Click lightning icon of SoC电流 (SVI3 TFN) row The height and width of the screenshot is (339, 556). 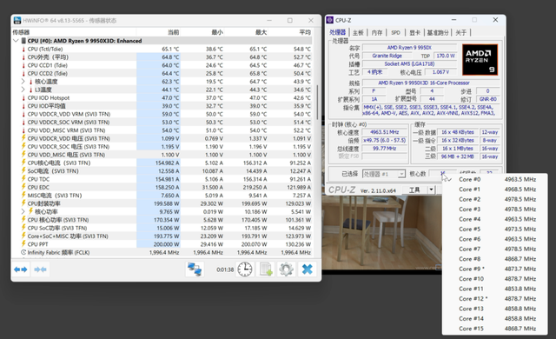point(23,171)
